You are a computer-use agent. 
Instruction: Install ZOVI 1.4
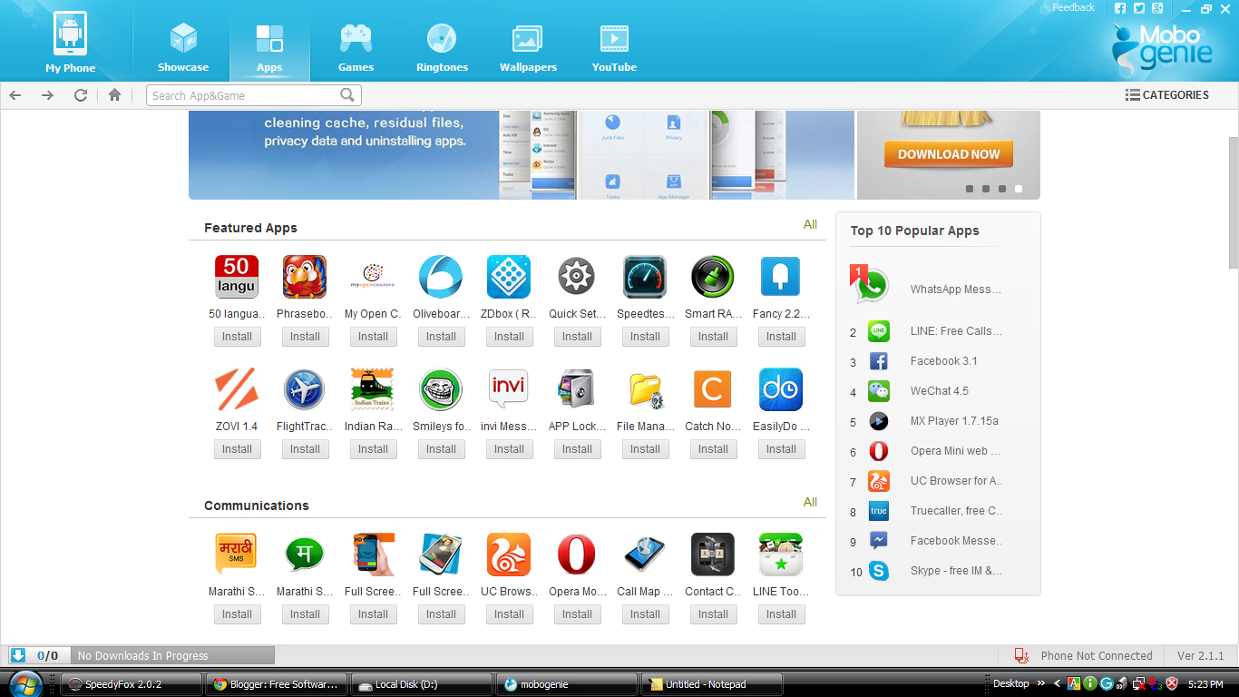237,449
